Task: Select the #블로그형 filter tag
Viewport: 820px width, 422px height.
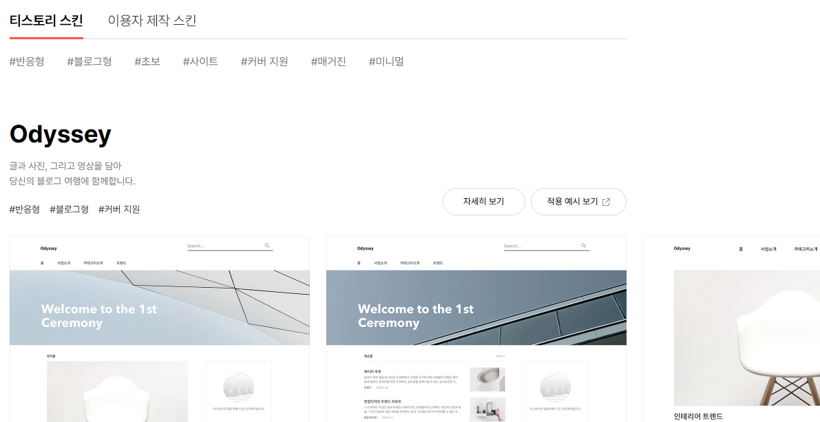Action: pos(88,61)
